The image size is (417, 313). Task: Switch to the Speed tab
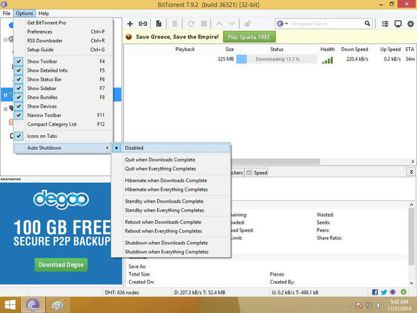(257, 173)
